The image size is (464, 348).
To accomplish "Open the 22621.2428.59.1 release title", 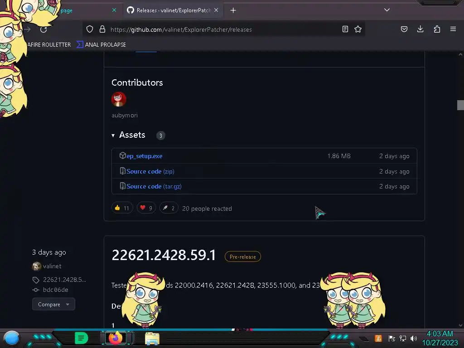I will (x=164, y=255).
